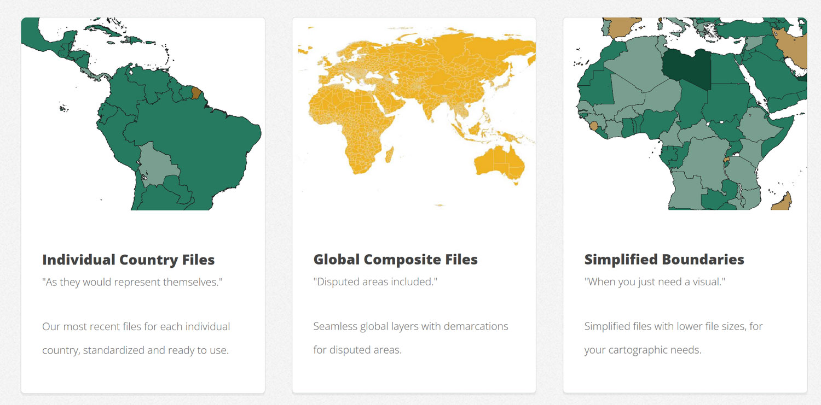Image resolution: width=821 pixels, height=405 pixels.
Task: Click the description about most recent country files
Action: pos(136,338)
